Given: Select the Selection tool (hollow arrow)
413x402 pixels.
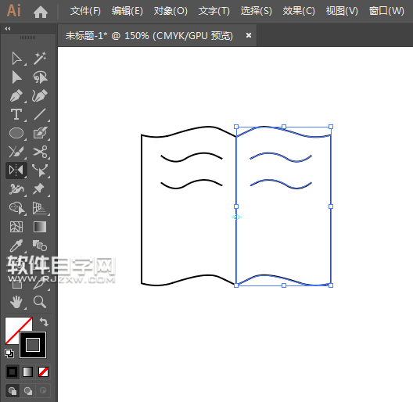Looking at the screenshot, I should (x=16, y=58).
